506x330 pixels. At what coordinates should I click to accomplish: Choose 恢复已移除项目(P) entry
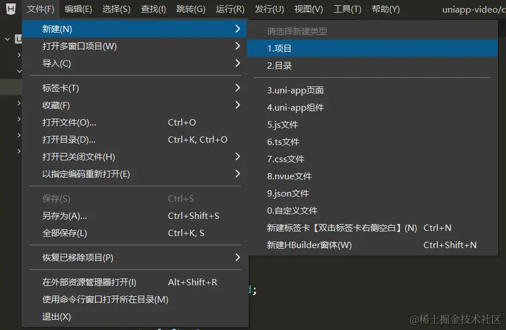(135, 257)
